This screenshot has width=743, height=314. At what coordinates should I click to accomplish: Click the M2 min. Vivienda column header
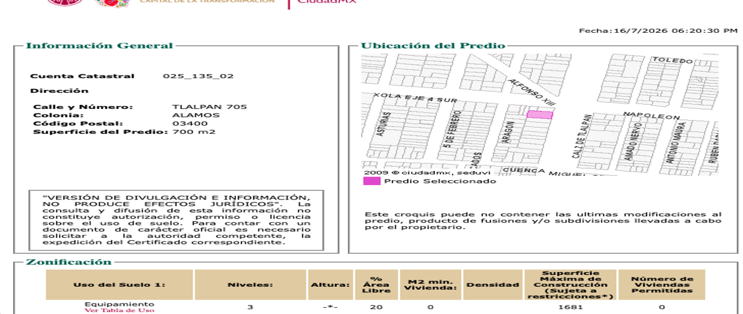(430, 285)
